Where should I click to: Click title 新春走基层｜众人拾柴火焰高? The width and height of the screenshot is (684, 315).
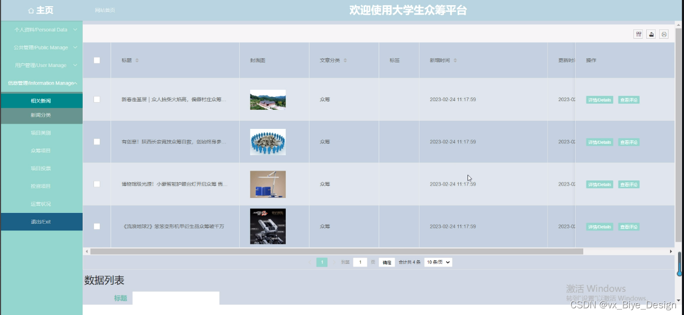pyautogui.click(x=174, y=100)
